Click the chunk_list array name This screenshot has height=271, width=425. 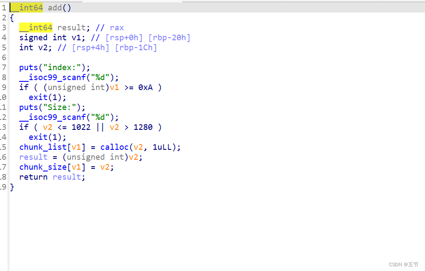point(43,147)
